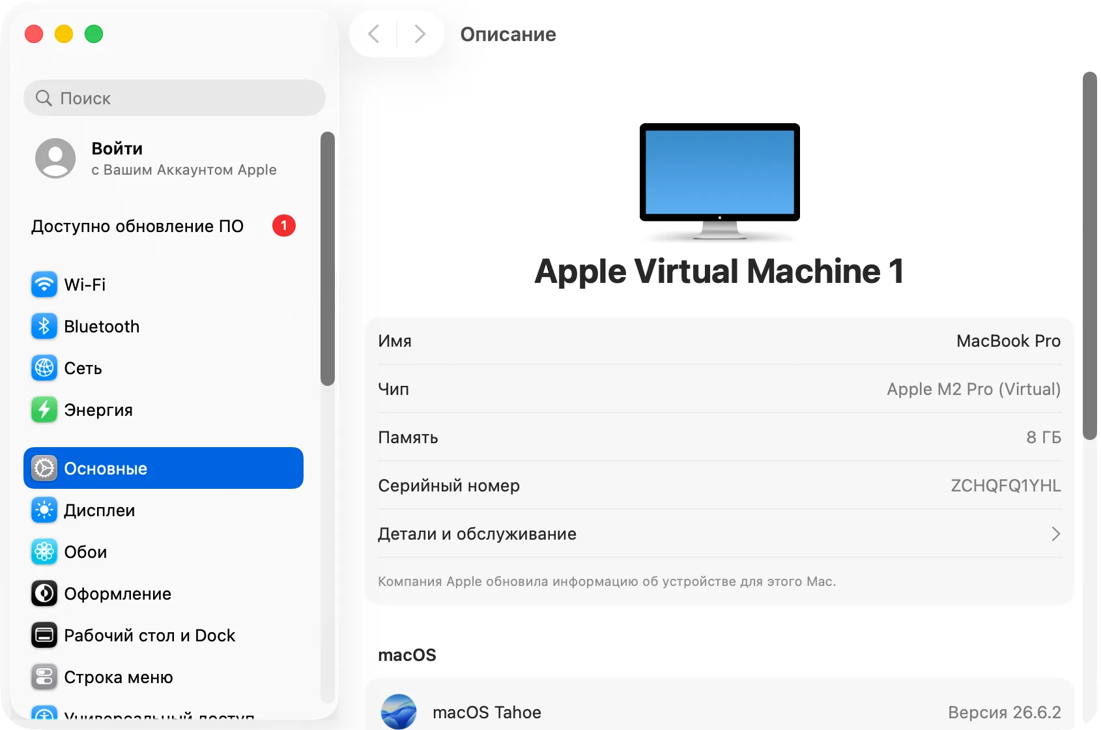This screenshot has width=1101, height=730.
Task: Go back with the left arrow button
Action: [x=374, y=34]
